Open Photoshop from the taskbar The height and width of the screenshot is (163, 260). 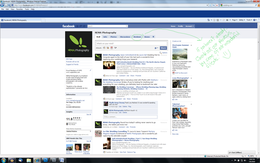coord(45,160)
